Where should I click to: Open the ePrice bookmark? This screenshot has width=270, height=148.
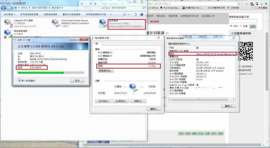click(x=154, y=8)
